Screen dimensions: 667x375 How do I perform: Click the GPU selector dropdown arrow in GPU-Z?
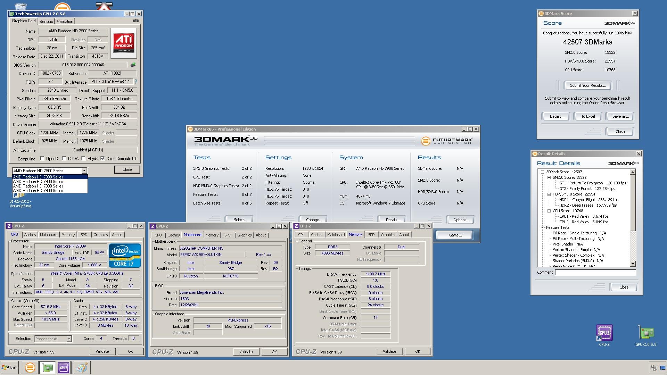pos(84,170)
